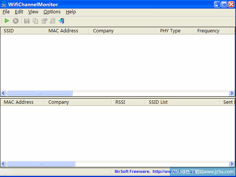Open the View menu
This screenshot has height=177, width=236.
coord(33,12)
